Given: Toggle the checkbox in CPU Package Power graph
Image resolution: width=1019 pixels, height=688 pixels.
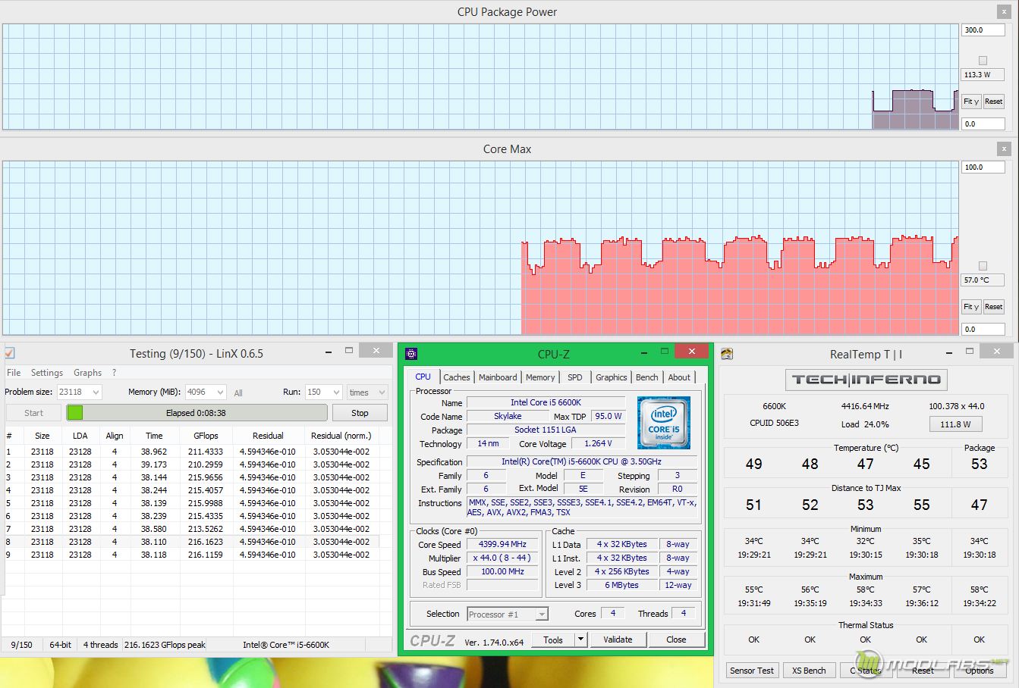Looking at the screenshot, I should tap(983, 61).
